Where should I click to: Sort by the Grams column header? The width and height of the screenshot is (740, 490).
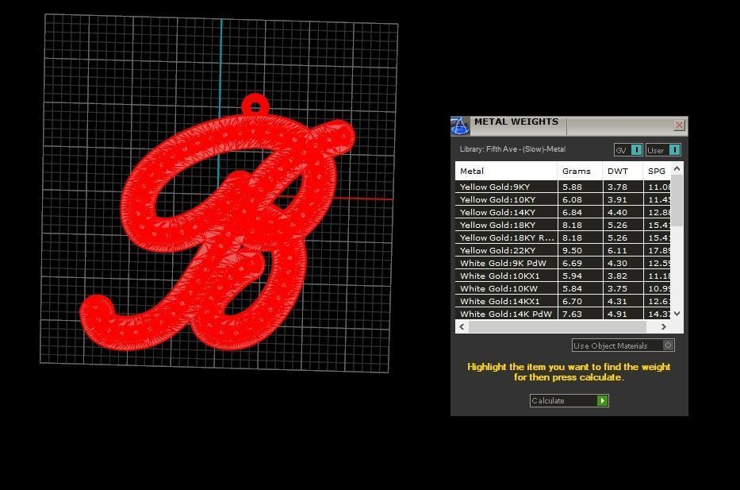click(580, 171)
